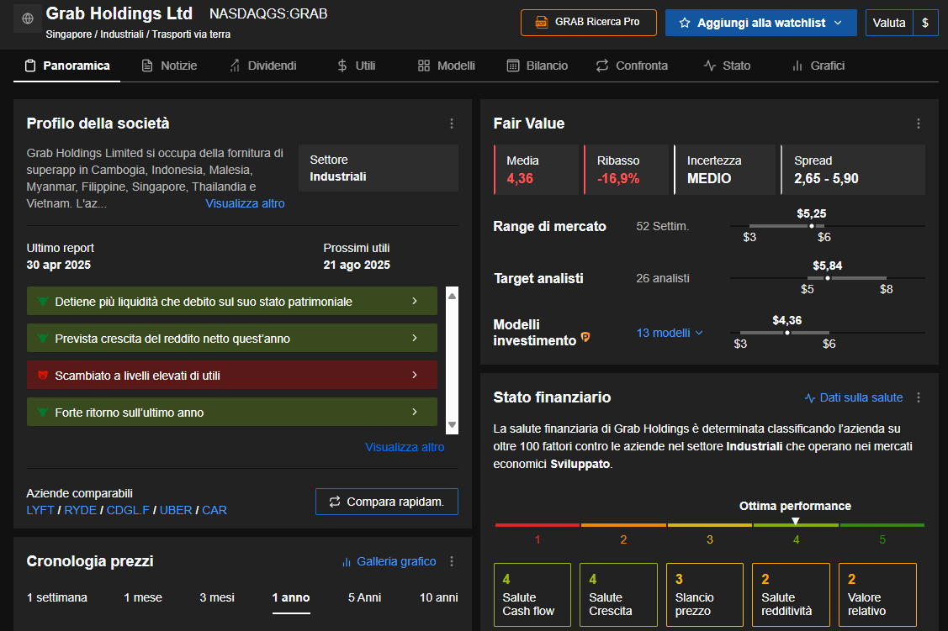Select the 5 Anni price range

point(364,597)
